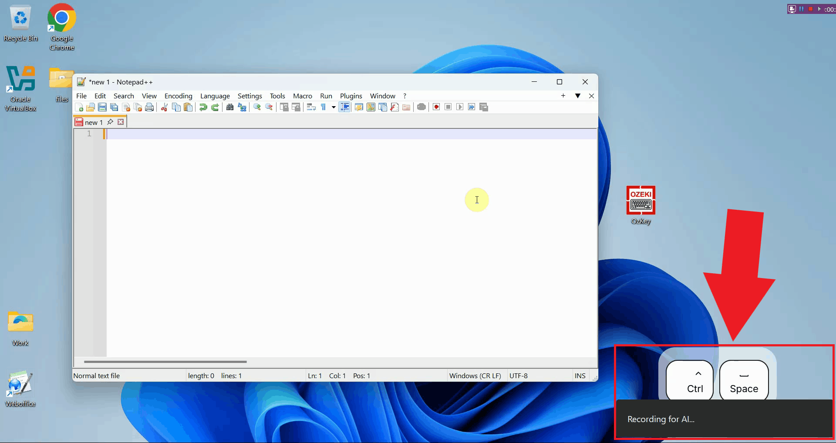Start recording a macro
836x443 pixels.
pyautogui.click(x=436, y=107)
